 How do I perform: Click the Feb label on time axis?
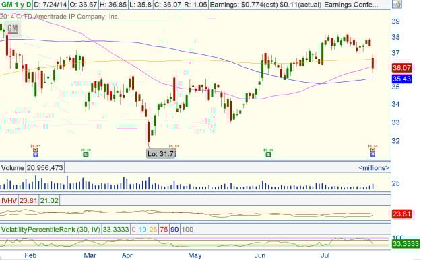(30, 255)
